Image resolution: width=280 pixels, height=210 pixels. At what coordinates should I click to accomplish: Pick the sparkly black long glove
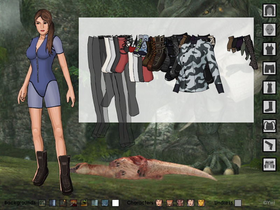pyautogui.click(x=251, y=52)
